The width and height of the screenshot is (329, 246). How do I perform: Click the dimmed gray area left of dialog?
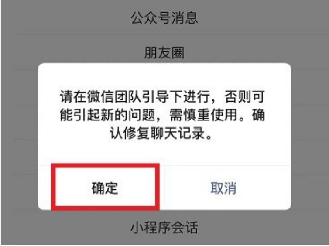pyautogui.click(x=19, y=137)
